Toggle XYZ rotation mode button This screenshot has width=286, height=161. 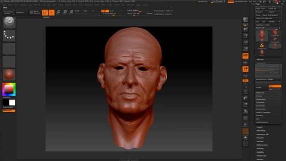tap(245, 80)
